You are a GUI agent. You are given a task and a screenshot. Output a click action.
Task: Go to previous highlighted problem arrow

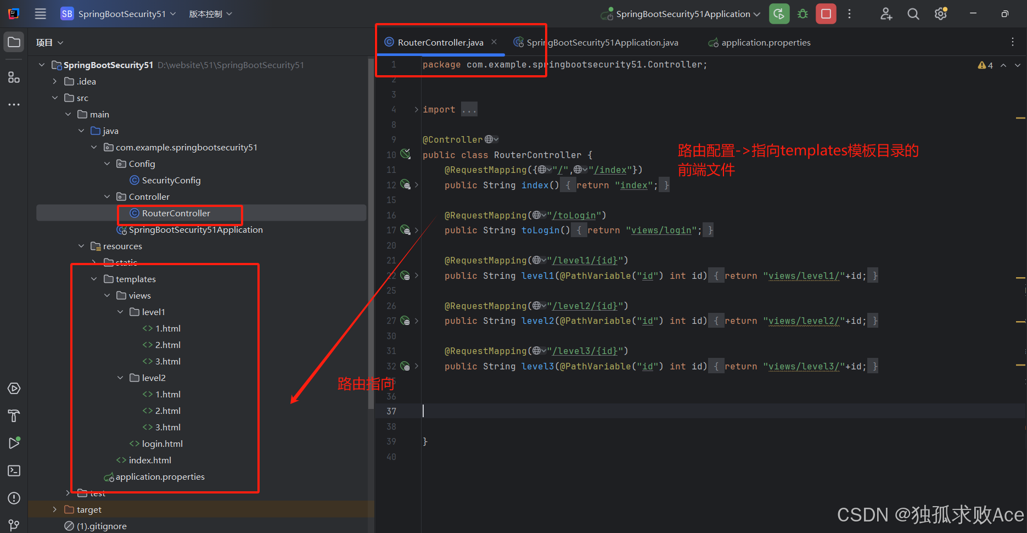pos(1003,65)
